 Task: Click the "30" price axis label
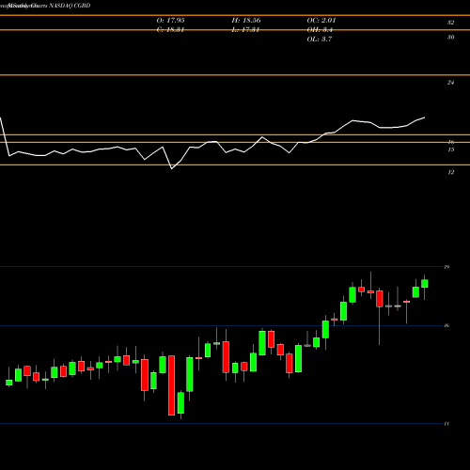pos(450,38)
